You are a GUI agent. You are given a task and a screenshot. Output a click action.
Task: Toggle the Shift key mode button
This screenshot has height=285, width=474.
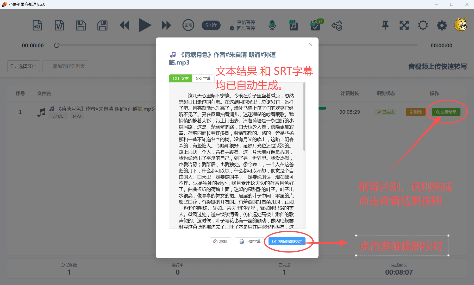click(x=211, y=26)
